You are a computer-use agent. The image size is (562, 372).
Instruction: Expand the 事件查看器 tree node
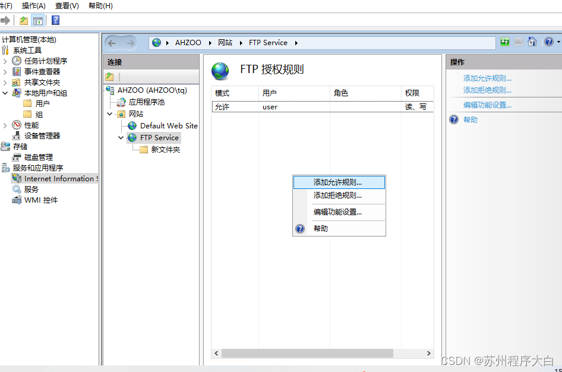(5, 72)
